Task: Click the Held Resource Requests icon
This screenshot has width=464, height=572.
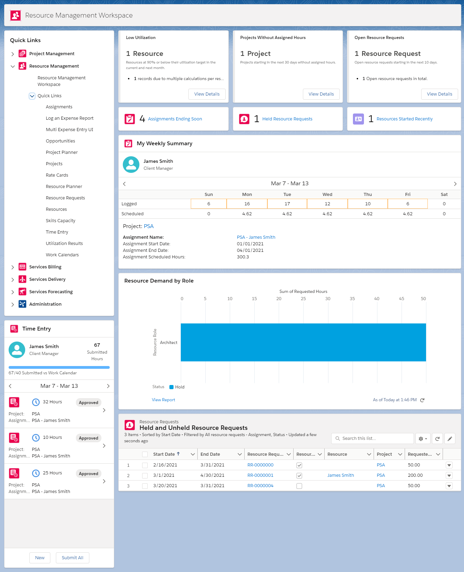Action: pos(244,119)
